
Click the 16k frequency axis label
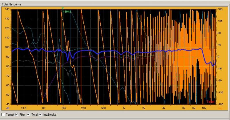204,108
